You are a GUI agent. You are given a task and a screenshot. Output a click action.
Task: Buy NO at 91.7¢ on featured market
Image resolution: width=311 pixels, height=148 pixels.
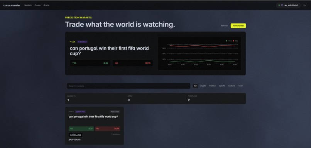[133, 63]
